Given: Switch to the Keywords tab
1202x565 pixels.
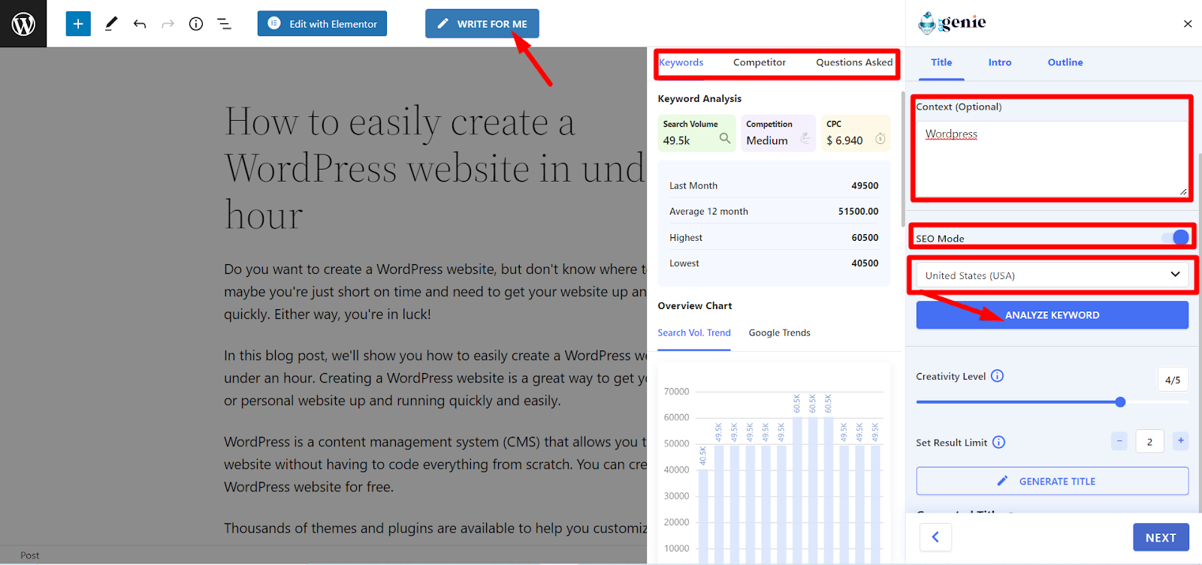Looking at the screenshot, I should [681, 62].
